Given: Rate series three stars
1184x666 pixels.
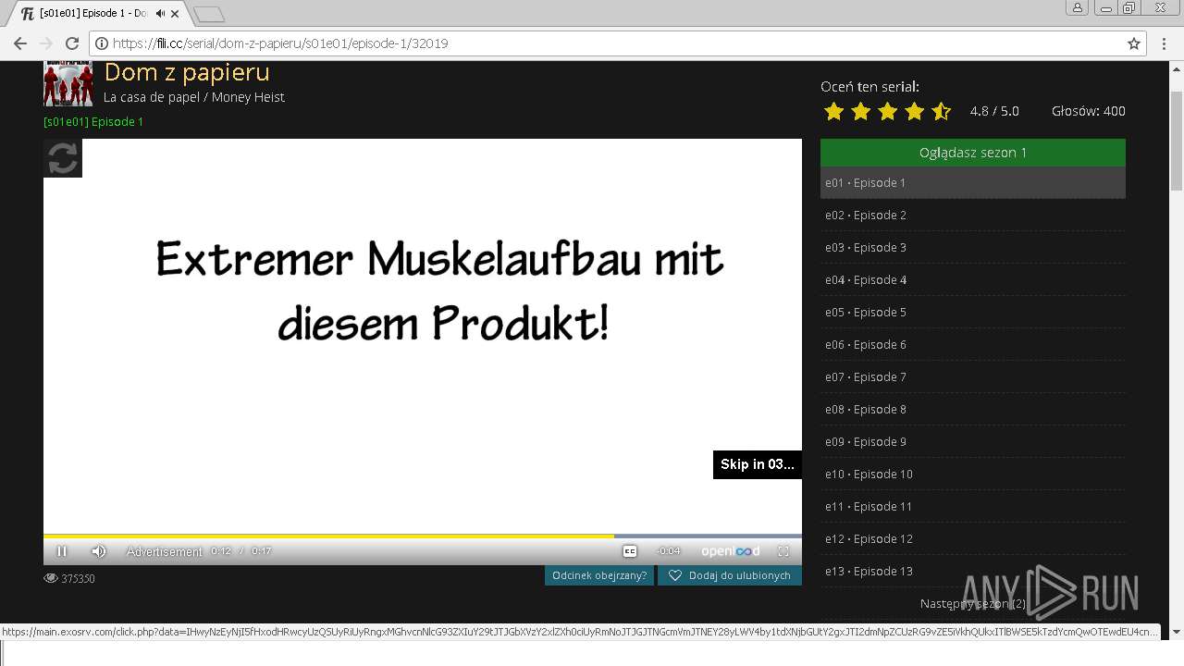Looking at the screenshot, I should click(x=887, y=112).
